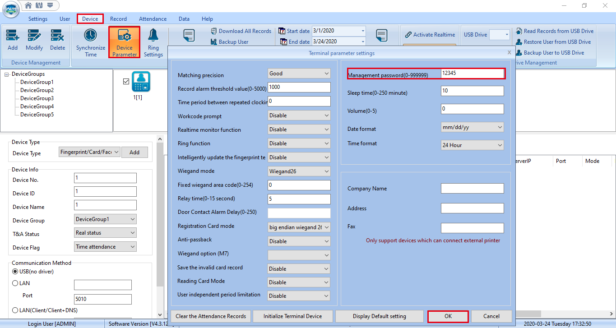Image resolution: width=616 pixels, height=328 pixels.
Task: Open the Attendance menu
Action: click(153, 18)
